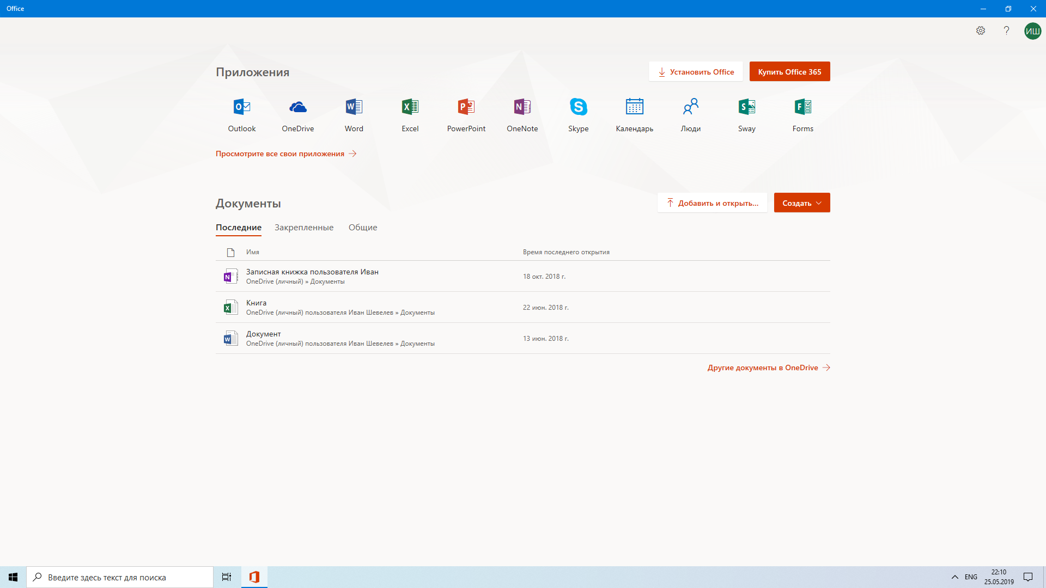Open the notification center icon

coord(1028,577)
